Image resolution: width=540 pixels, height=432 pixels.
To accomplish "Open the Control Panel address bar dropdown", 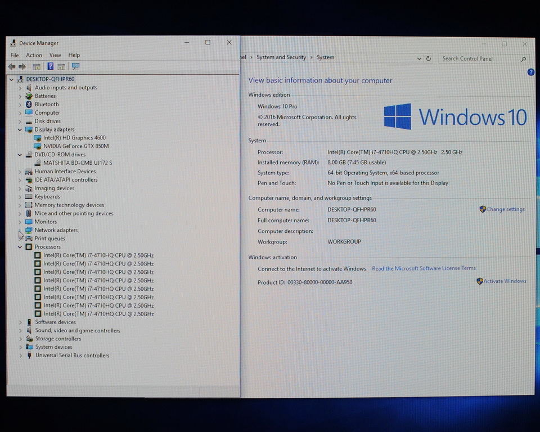I will [x=419, y=58].
